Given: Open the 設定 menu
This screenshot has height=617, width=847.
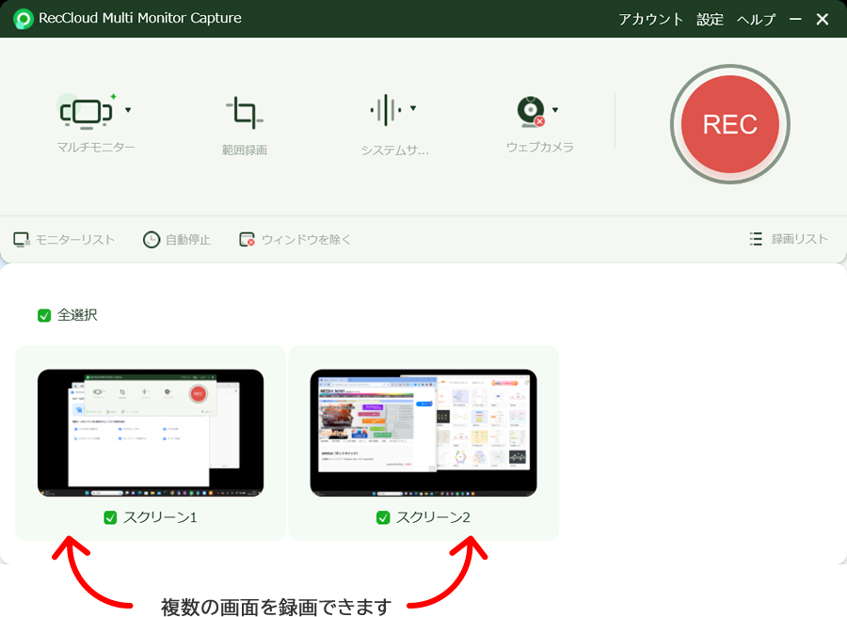Looking at the screenshot, I should tap(710, 20).
